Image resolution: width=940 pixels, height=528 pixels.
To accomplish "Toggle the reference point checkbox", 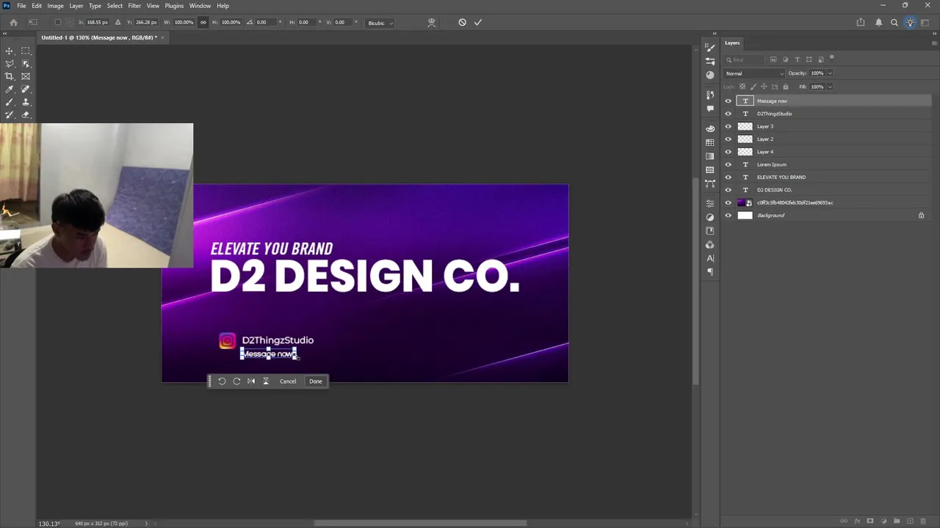I will pyautogui.click(x=58, y=23).
